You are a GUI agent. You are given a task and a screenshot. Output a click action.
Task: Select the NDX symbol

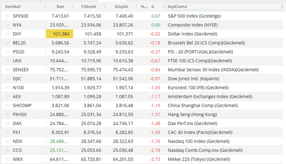click(x=17, y=141)
